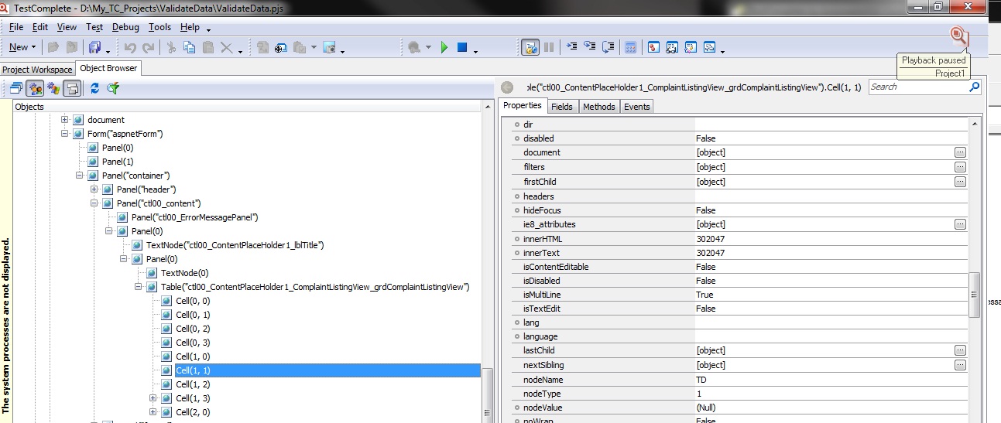1001x423 pixels.
Task: Switch to the Methods tab
Action: coord(598,107)
